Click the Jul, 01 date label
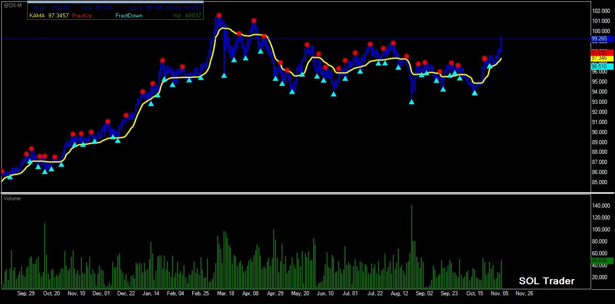615x304 pixels. (350, 293)
